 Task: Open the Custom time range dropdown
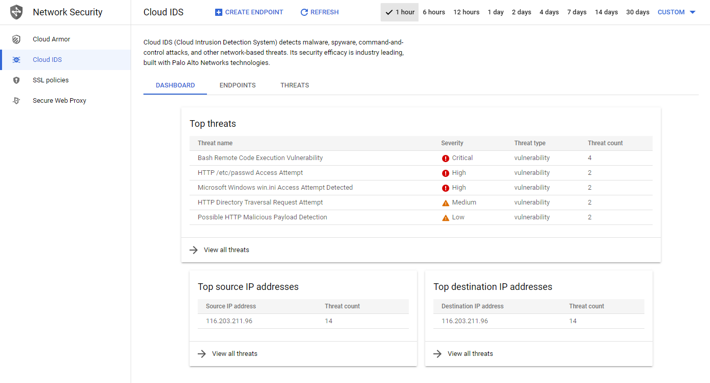click(x=677, y=12)
